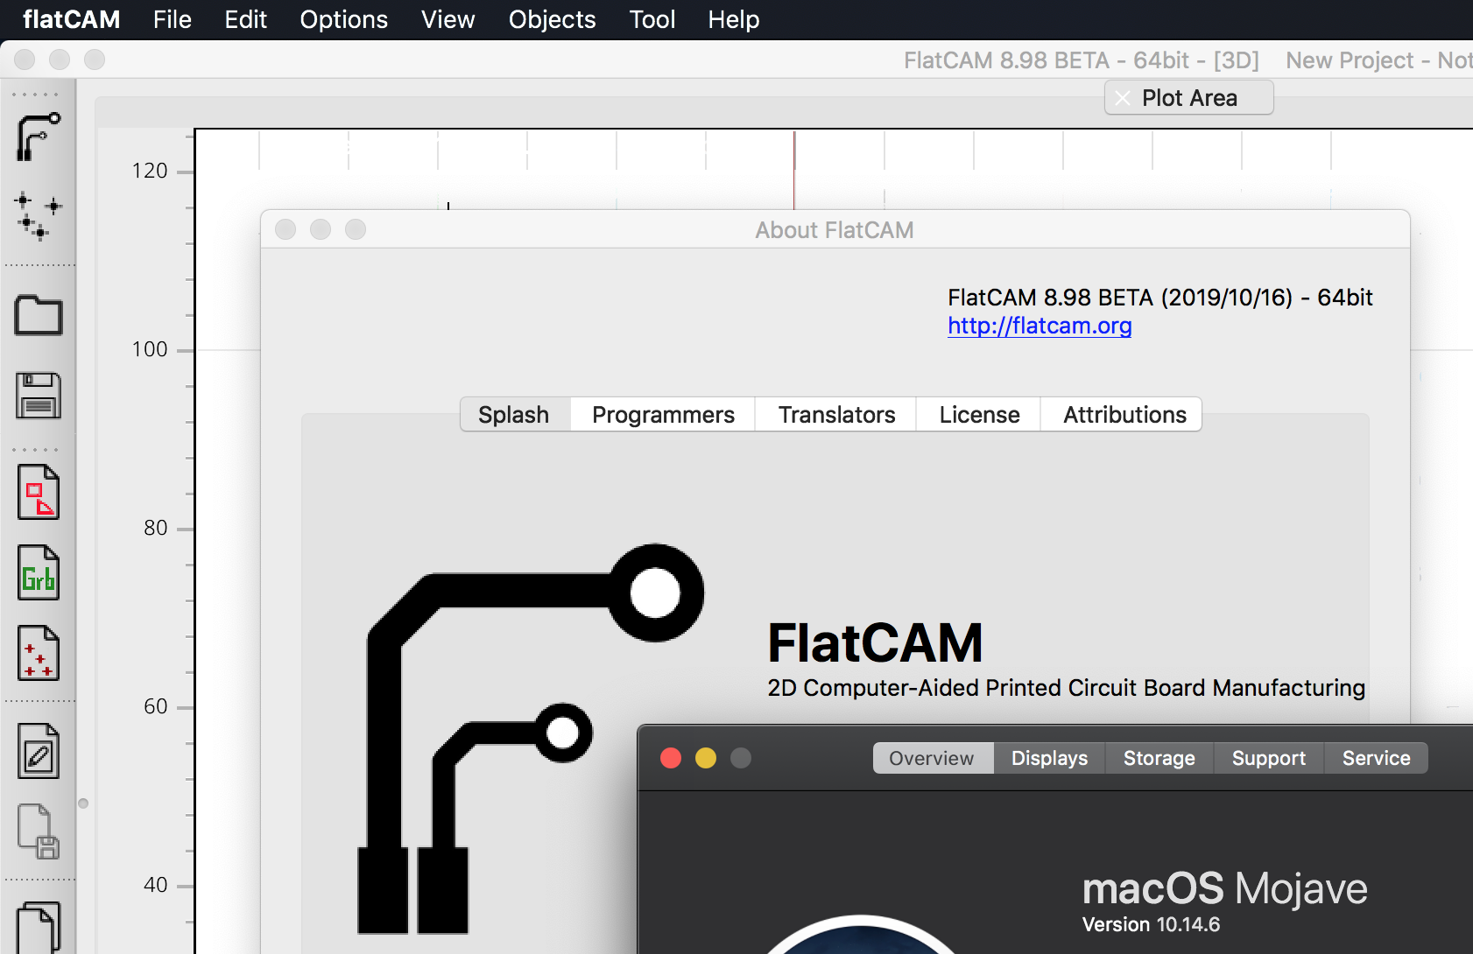The image size is (1473, 954).
Task: Click the open project folder icon
Action: tap(39, 315)
